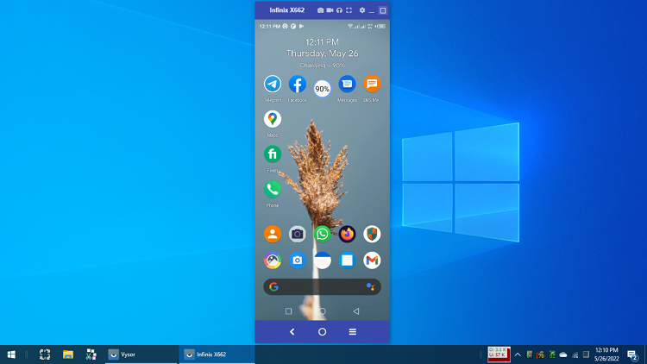647x364 pixels.
Task: Open the taskbar clock and date
Action: (x=606, y=355)
